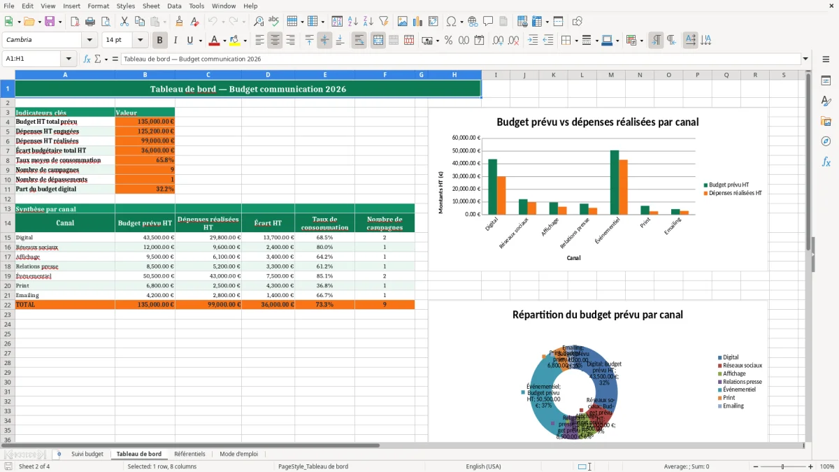The image size is (839, 472).
Task: Insert a pivot table
Action: point(433,22)
